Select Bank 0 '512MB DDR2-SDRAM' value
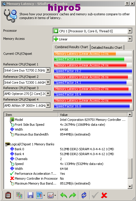Image resolution: width=136 pixels, height=201 pixels. click(87, 149)
